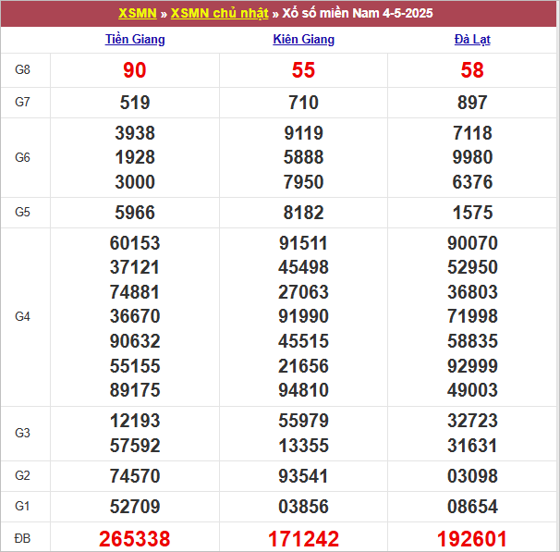
Task: Select the G7 number 710
Action: click(303, 103)
